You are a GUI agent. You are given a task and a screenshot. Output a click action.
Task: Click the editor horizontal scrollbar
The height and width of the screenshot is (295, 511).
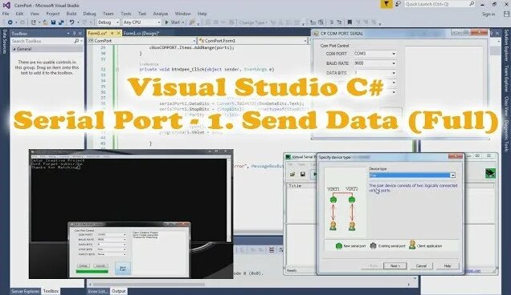pos(248,285)
